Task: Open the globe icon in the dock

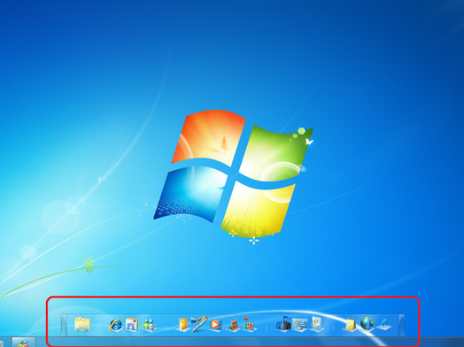Action: [367, 324]
